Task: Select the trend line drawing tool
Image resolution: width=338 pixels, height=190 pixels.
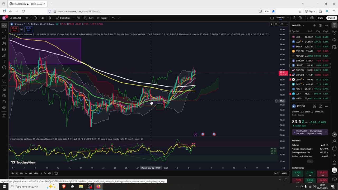Action: [4, 31]
